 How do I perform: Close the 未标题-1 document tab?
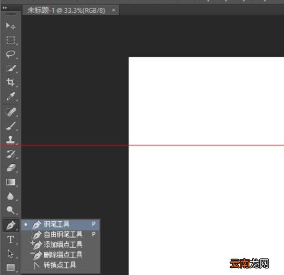(x=114, y=10)
